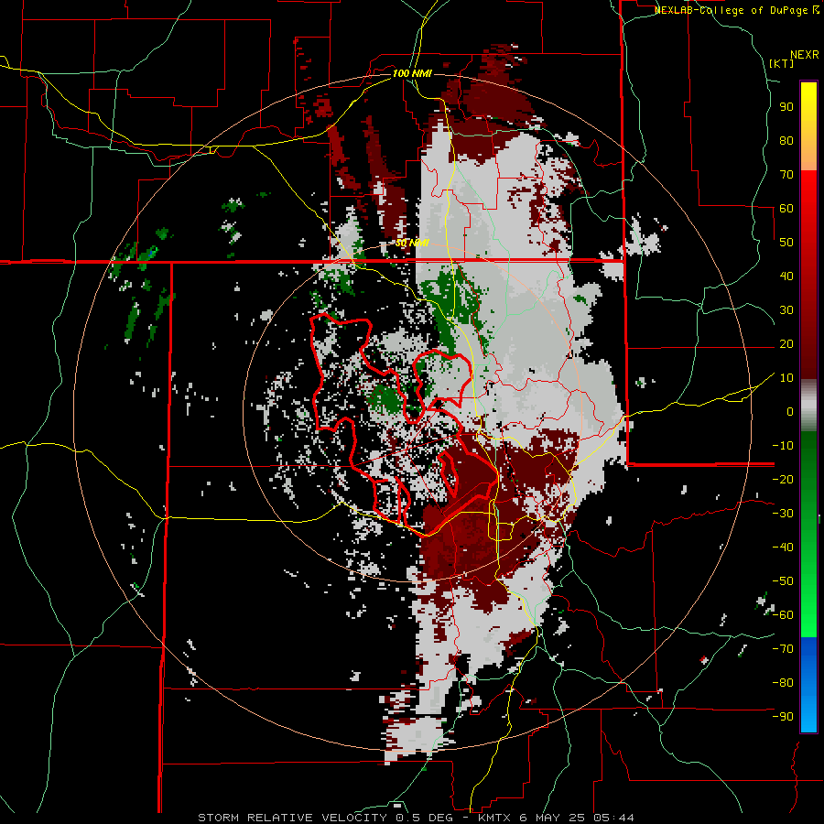Viewport: 824px width, 824px height.
Task: Click the -80 value on velocity scale
Action: pyautogui.click(x=783, y=683)
